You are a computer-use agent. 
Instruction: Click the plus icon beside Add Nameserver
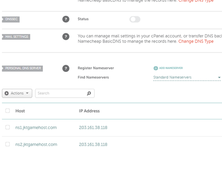pos(156,68)
